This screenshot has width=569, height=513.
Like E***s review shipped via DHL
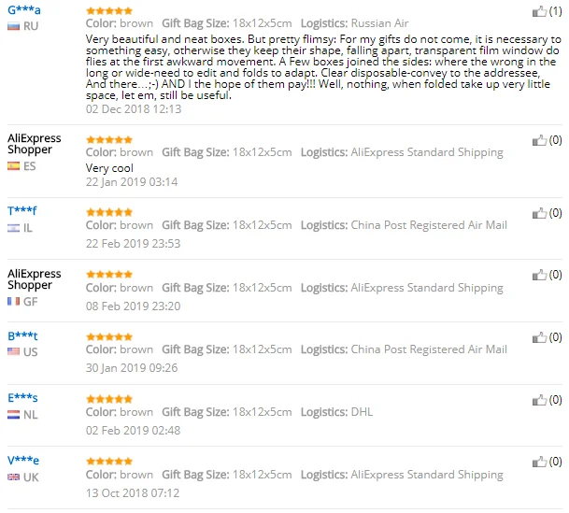(x=539, y=401)
